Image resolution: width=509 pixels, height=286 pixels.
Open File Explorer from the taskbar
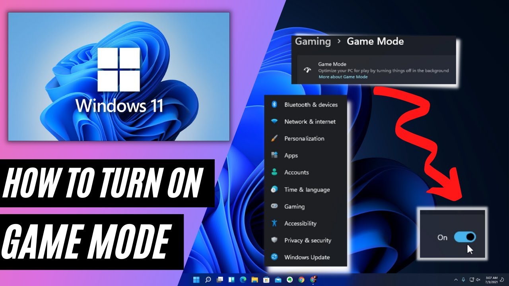click(x=254, y=280)
